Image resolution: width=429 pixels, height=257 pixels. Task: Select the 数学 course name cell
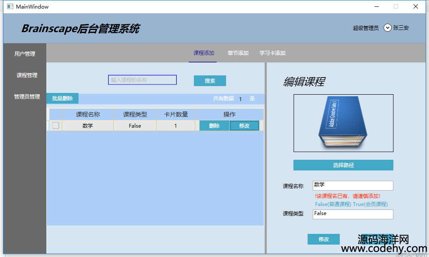pos(88,126)
